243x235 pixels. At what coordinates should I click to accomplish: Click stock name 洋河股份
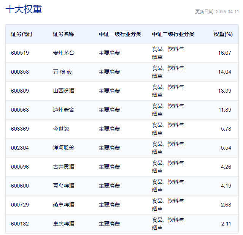[64, 148]
